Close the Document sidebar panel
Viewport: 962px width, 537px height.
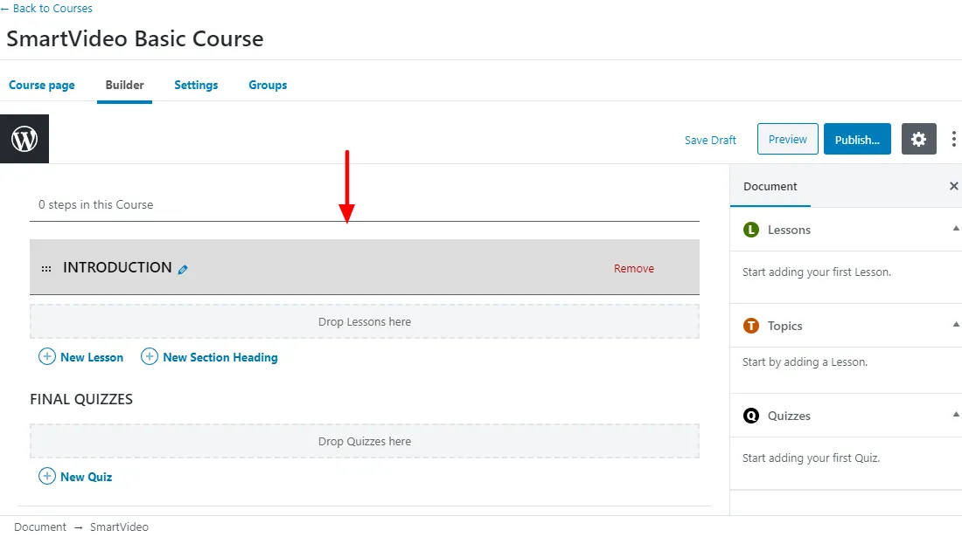(953, 186)
